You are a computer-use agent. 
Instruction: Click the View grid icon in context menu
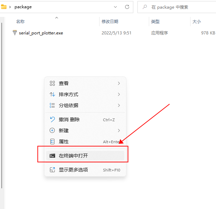(52, 83)
